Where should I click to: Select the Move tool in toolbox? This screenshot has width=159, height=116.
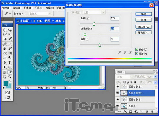click(x=10, y=30)
